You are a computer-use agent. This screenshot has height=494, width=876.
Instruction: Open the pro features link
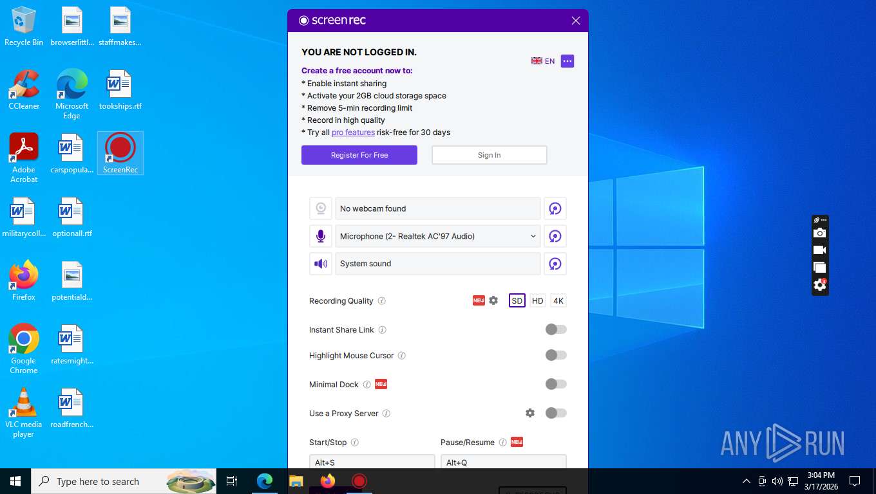[x=353, y=133]
